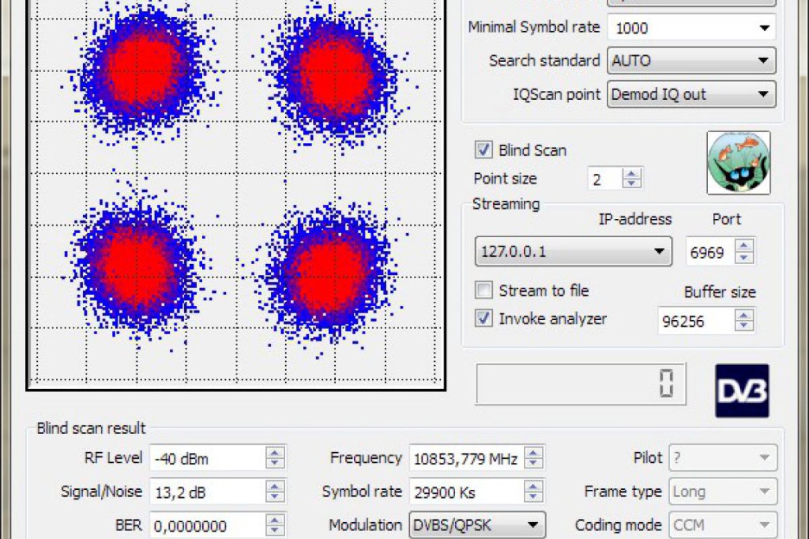Open the Minimal Symbol rate dropdown
809x539 pixels.
[x=764, y=28]
